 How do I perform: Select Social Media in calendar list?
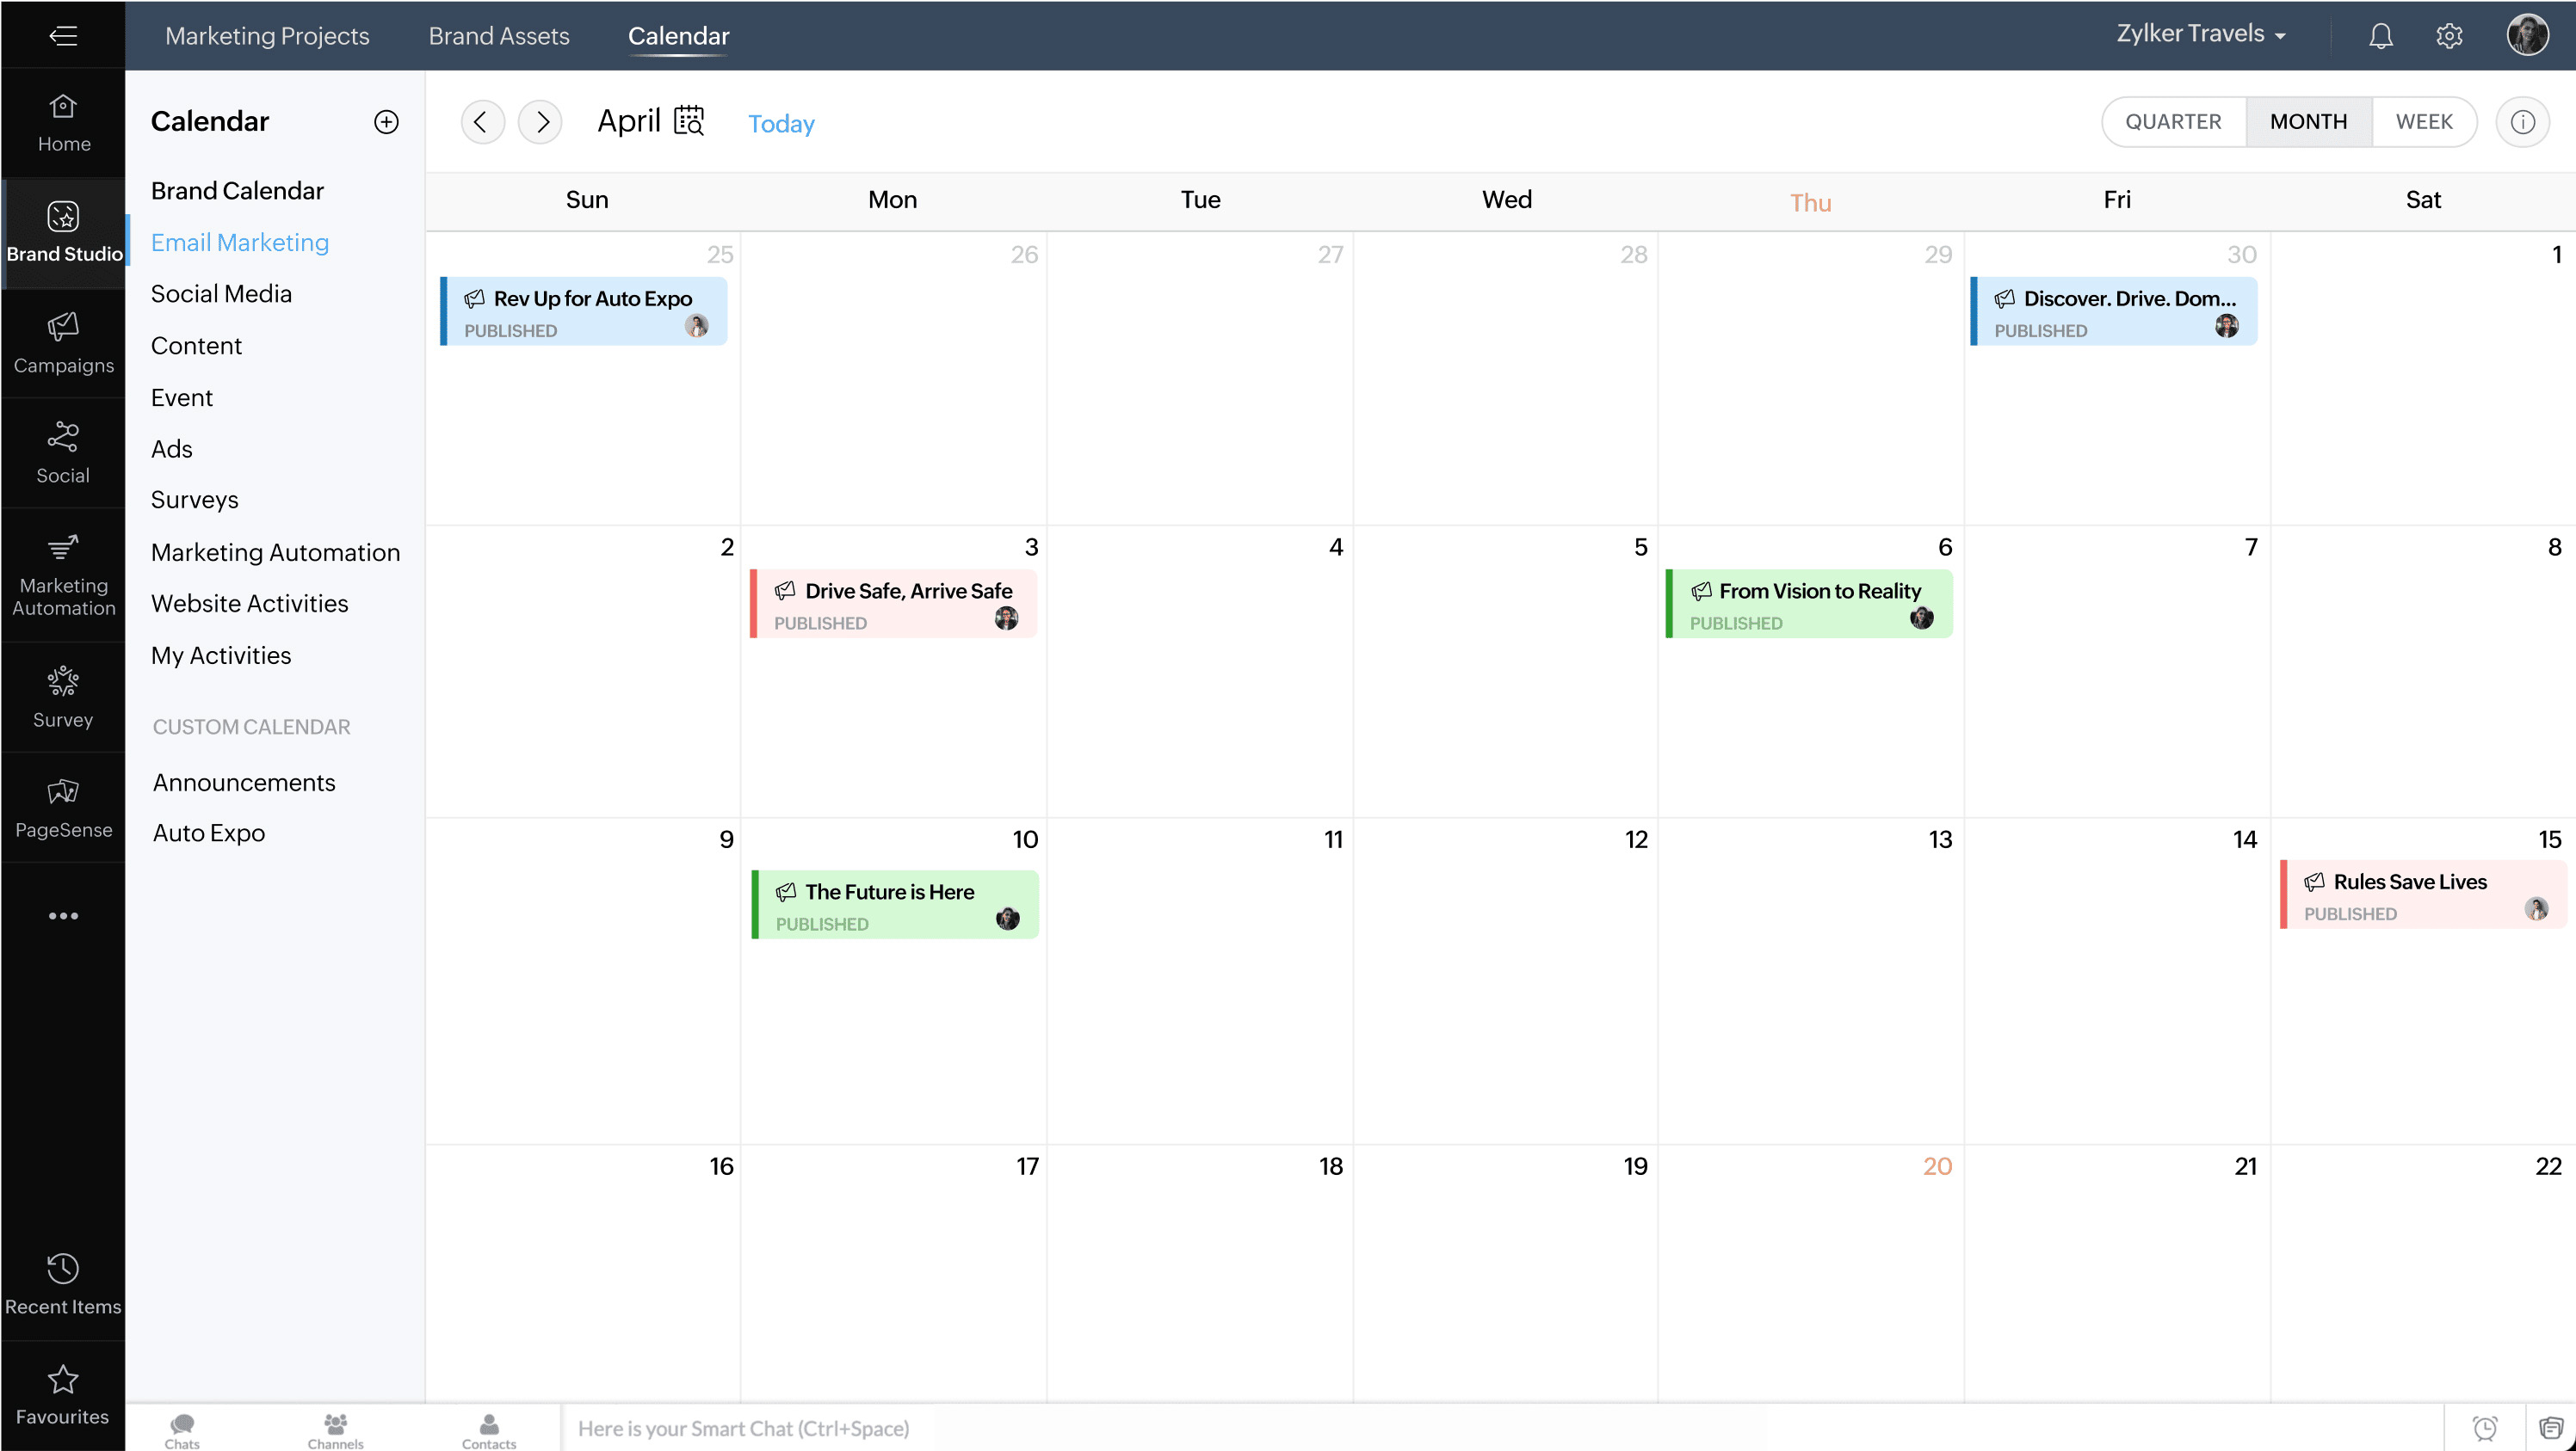click(221, 294)
